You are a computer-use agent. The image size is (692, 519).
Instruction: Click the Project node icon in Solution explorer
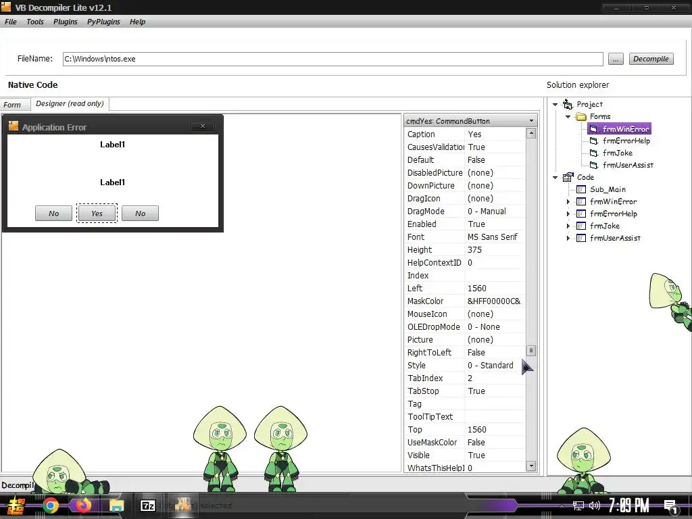coord(568,104)
